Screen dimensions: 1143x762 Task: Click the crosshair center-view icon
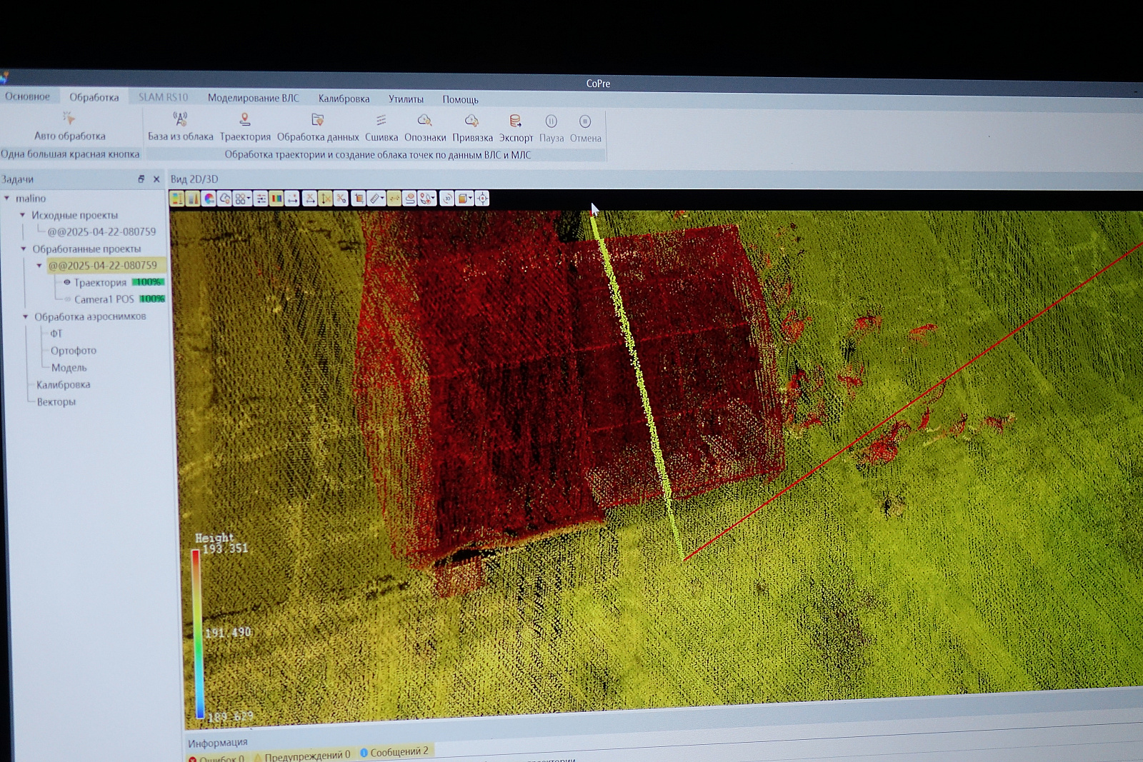pyautogui.click(x=482, y=199)
